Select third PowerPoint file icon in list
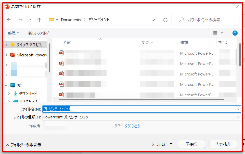This screenshot has height=154, width=245. (x=61, y=74)
